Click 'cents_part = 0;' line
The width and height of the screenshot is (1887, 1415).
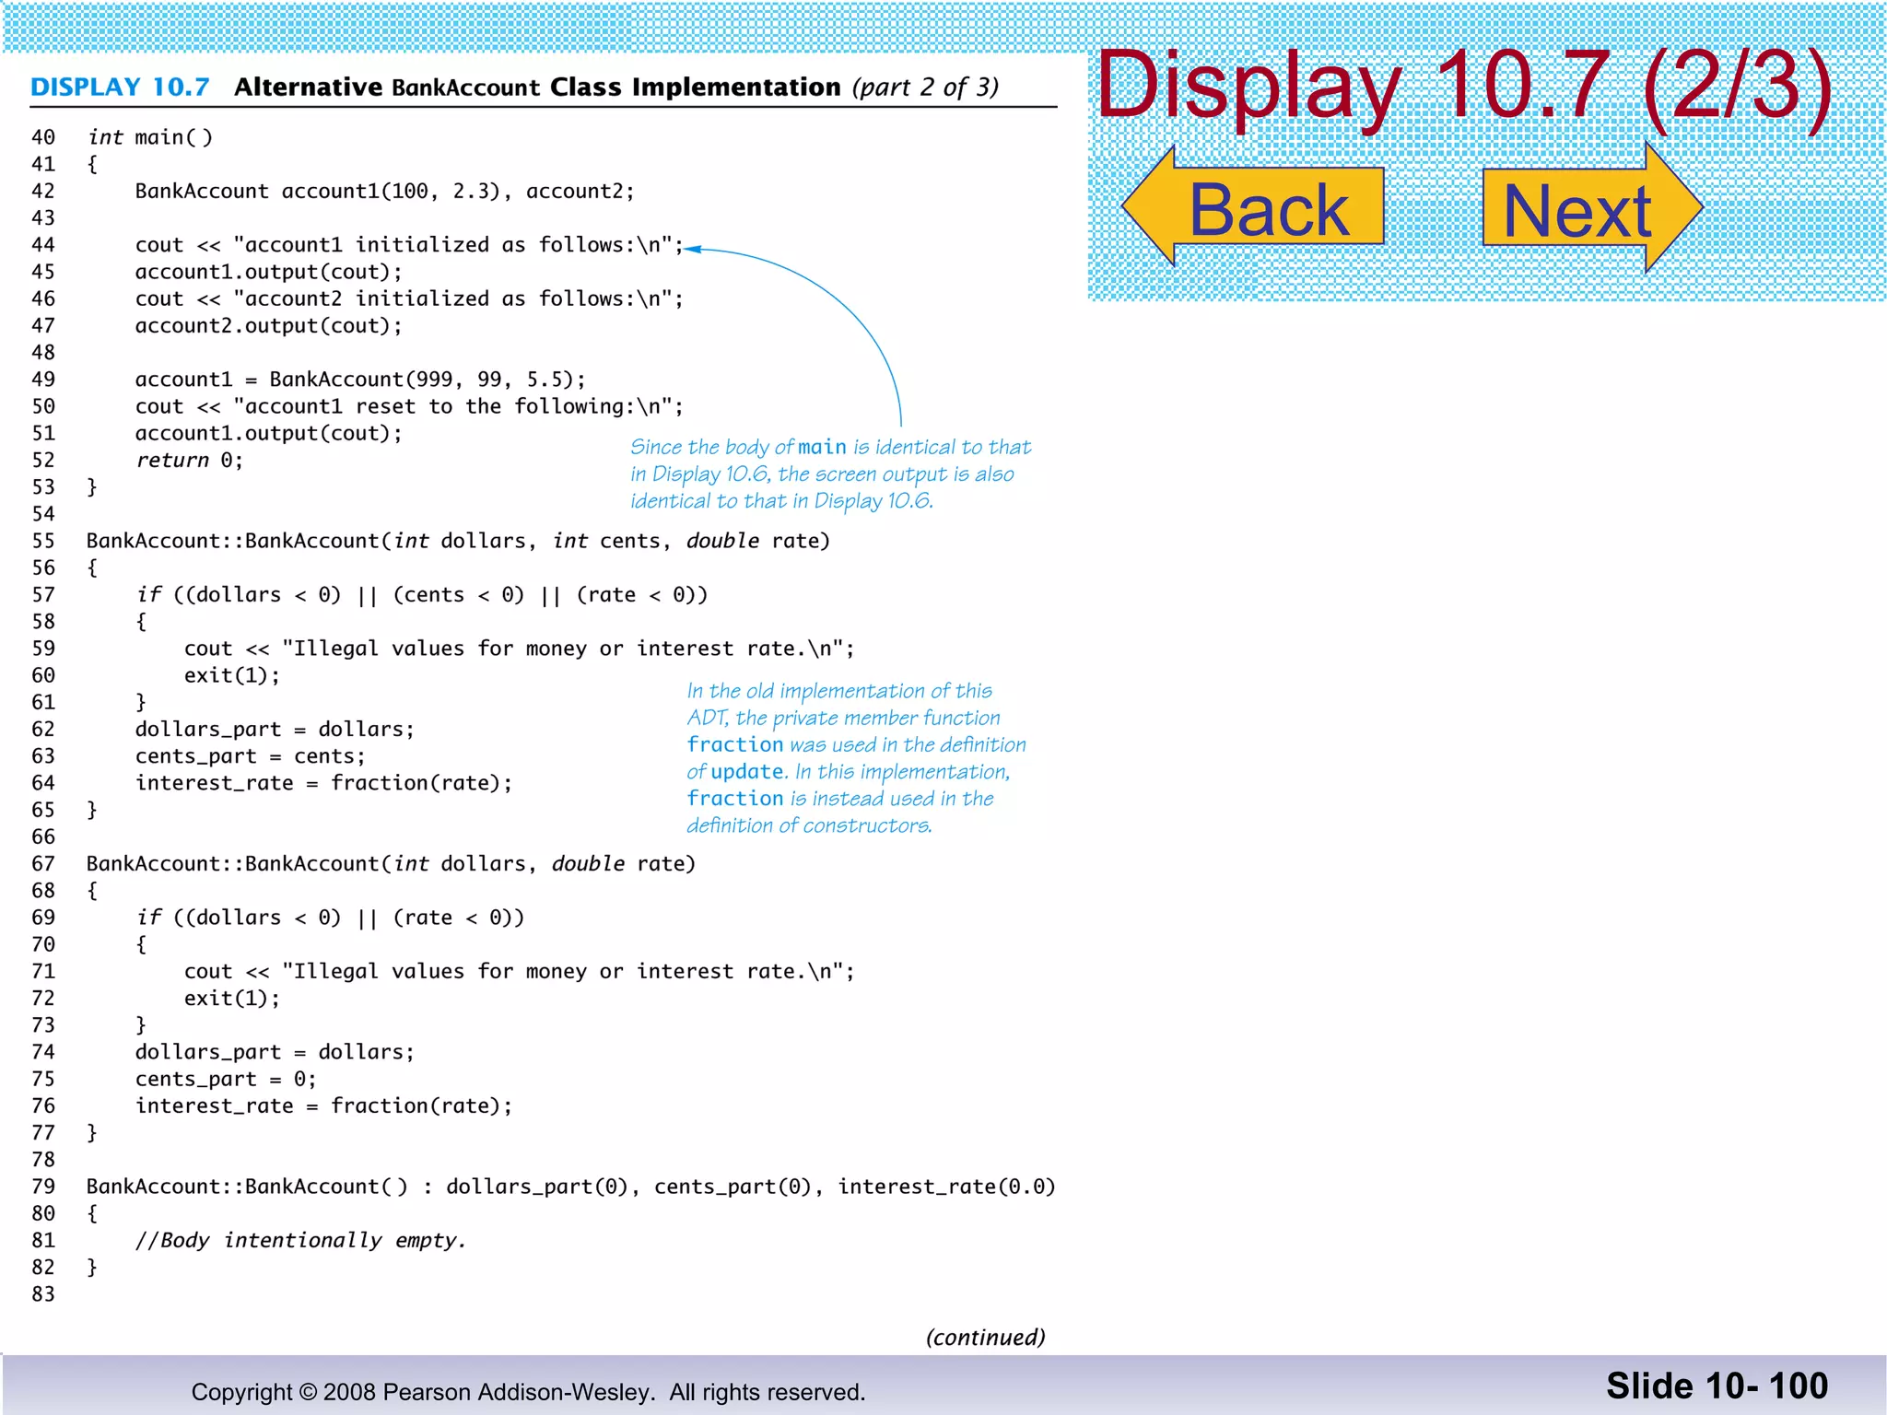pyautogui.click(x=226, y=1079)
